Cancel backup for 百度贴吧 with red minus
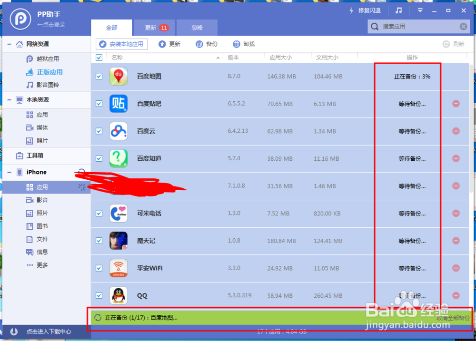Viewport: 476px width, 341px height. (456, 104)
